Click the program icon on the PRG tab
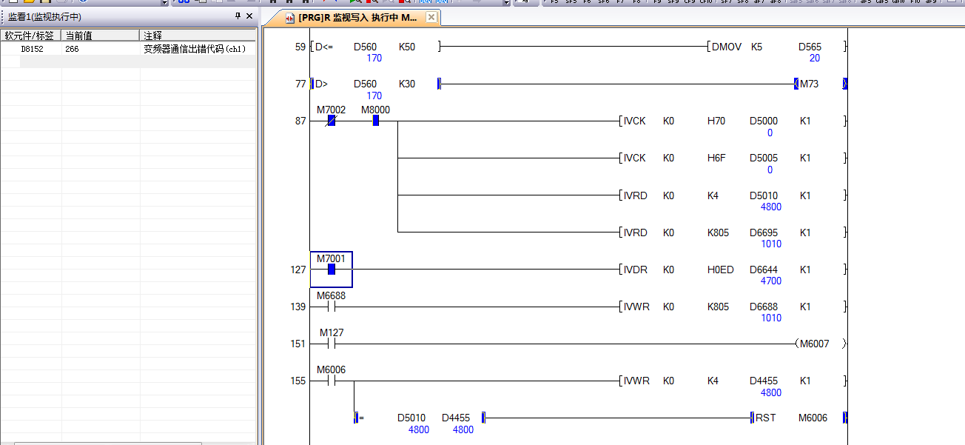The height and width of the screenshot is (445, 965). pyautogui.click(x=289, y=17)
